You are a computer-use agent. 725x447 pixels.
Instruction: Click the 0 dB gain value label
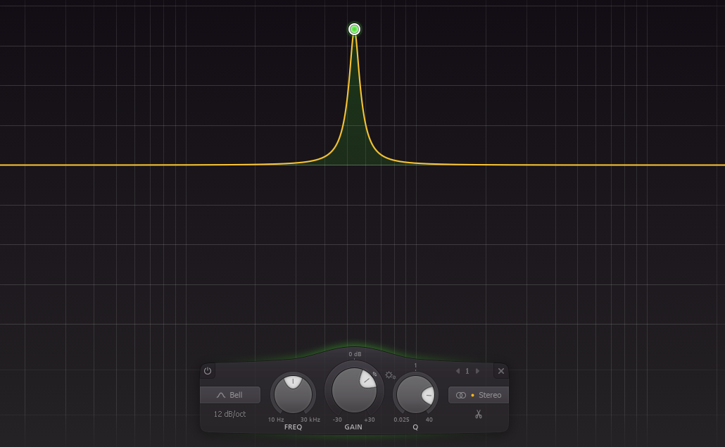(355, 354)
